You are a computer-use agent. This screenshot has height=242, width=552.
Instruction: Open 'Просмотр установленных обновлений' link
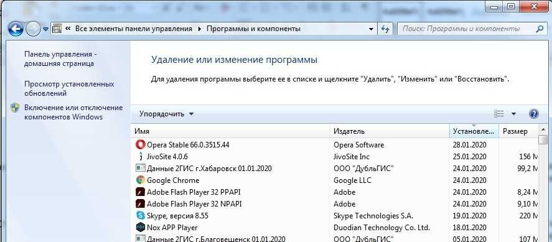(x=69, y=89)
